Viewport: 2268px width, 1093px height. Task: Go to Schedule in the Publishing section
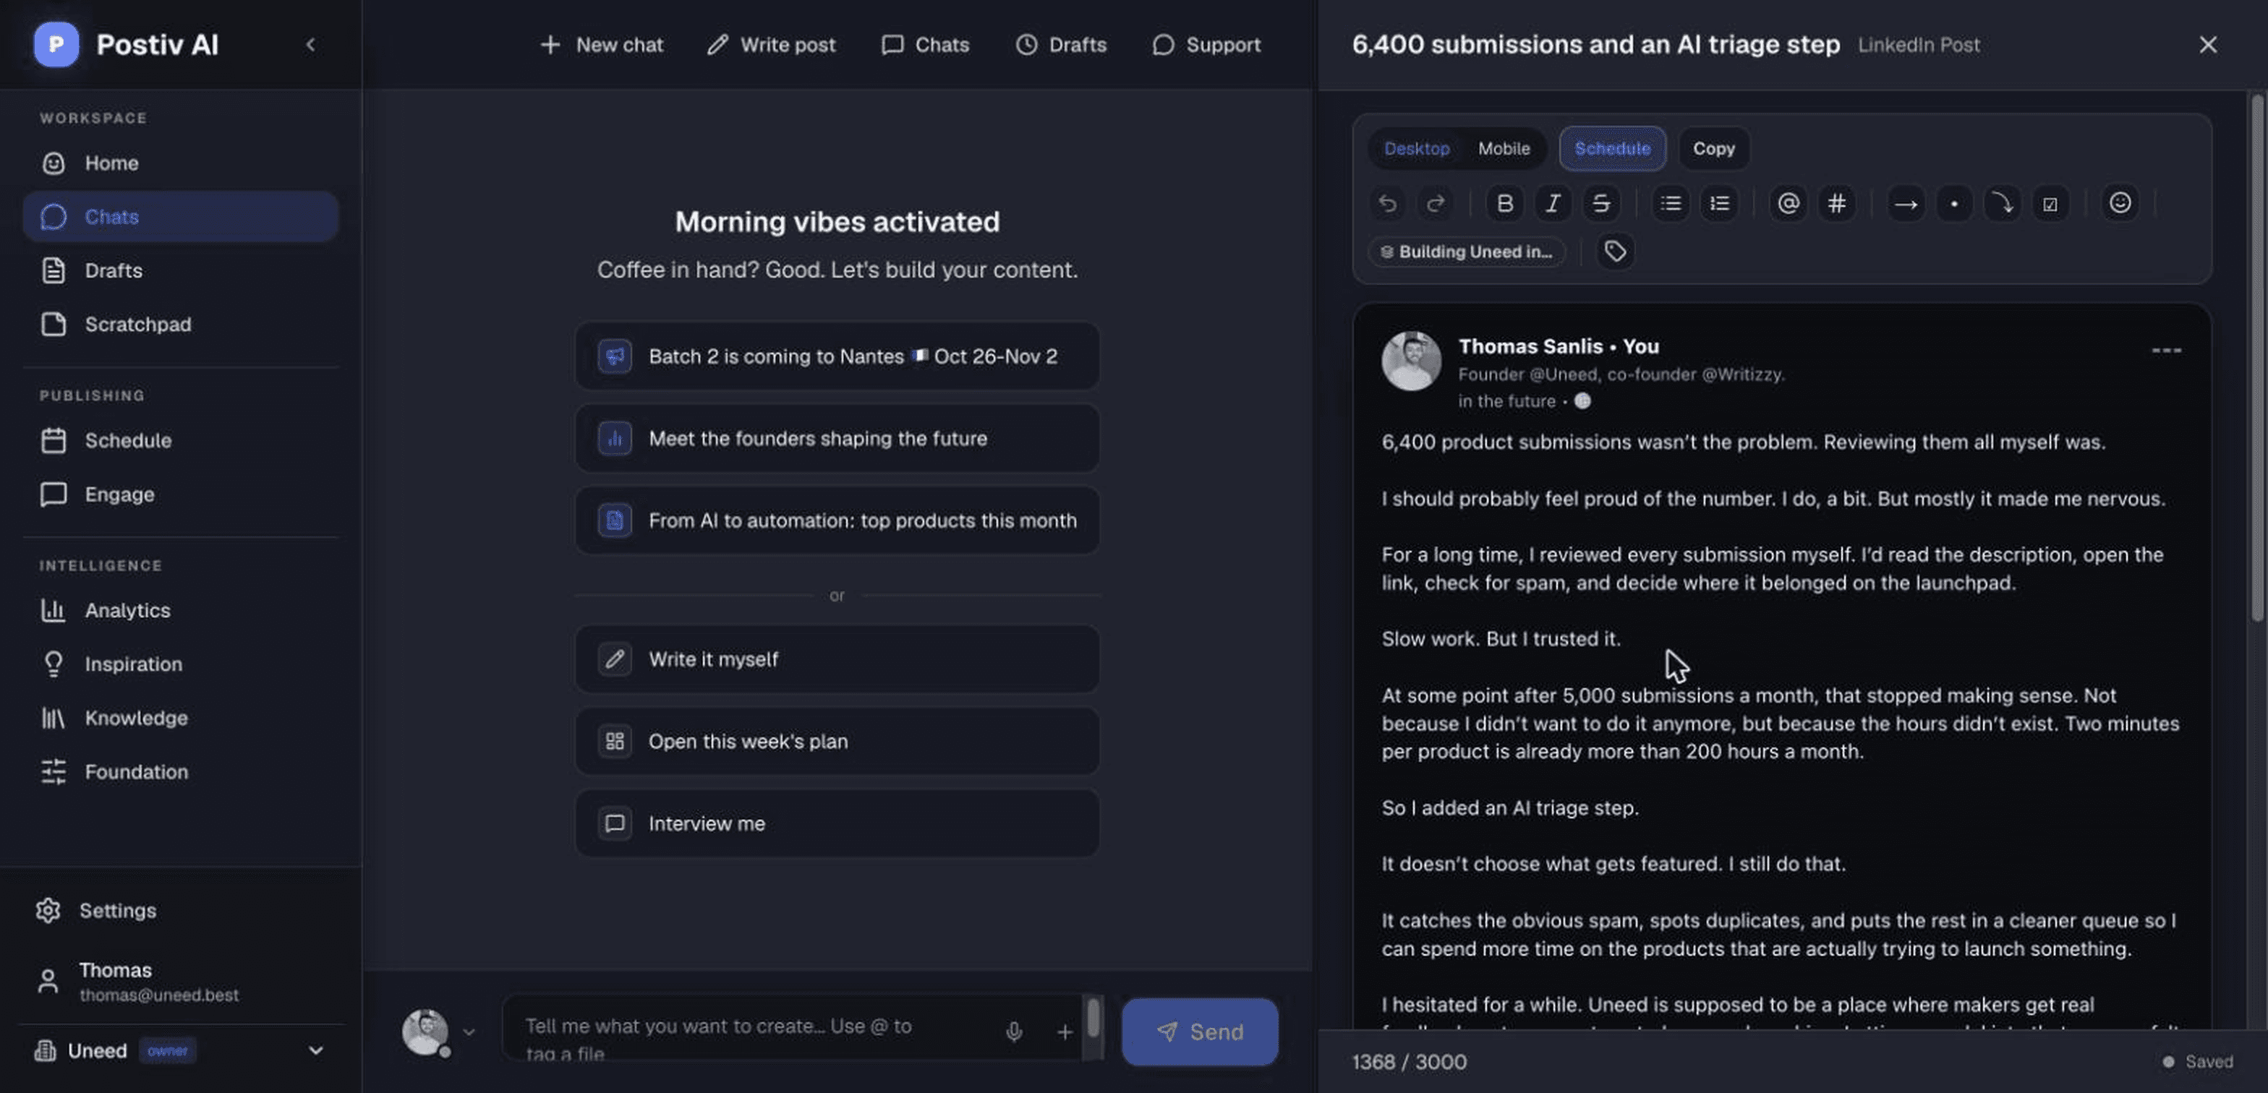(x=181, y=440)
